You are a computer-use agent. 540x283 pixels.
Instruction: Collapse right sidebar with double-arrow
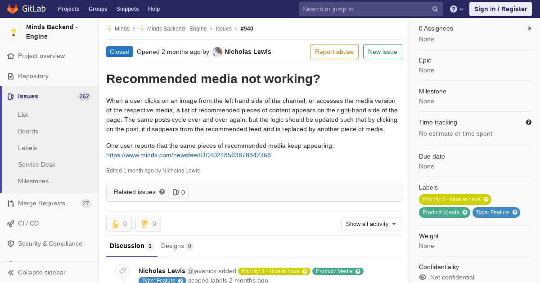pos(529,28)
